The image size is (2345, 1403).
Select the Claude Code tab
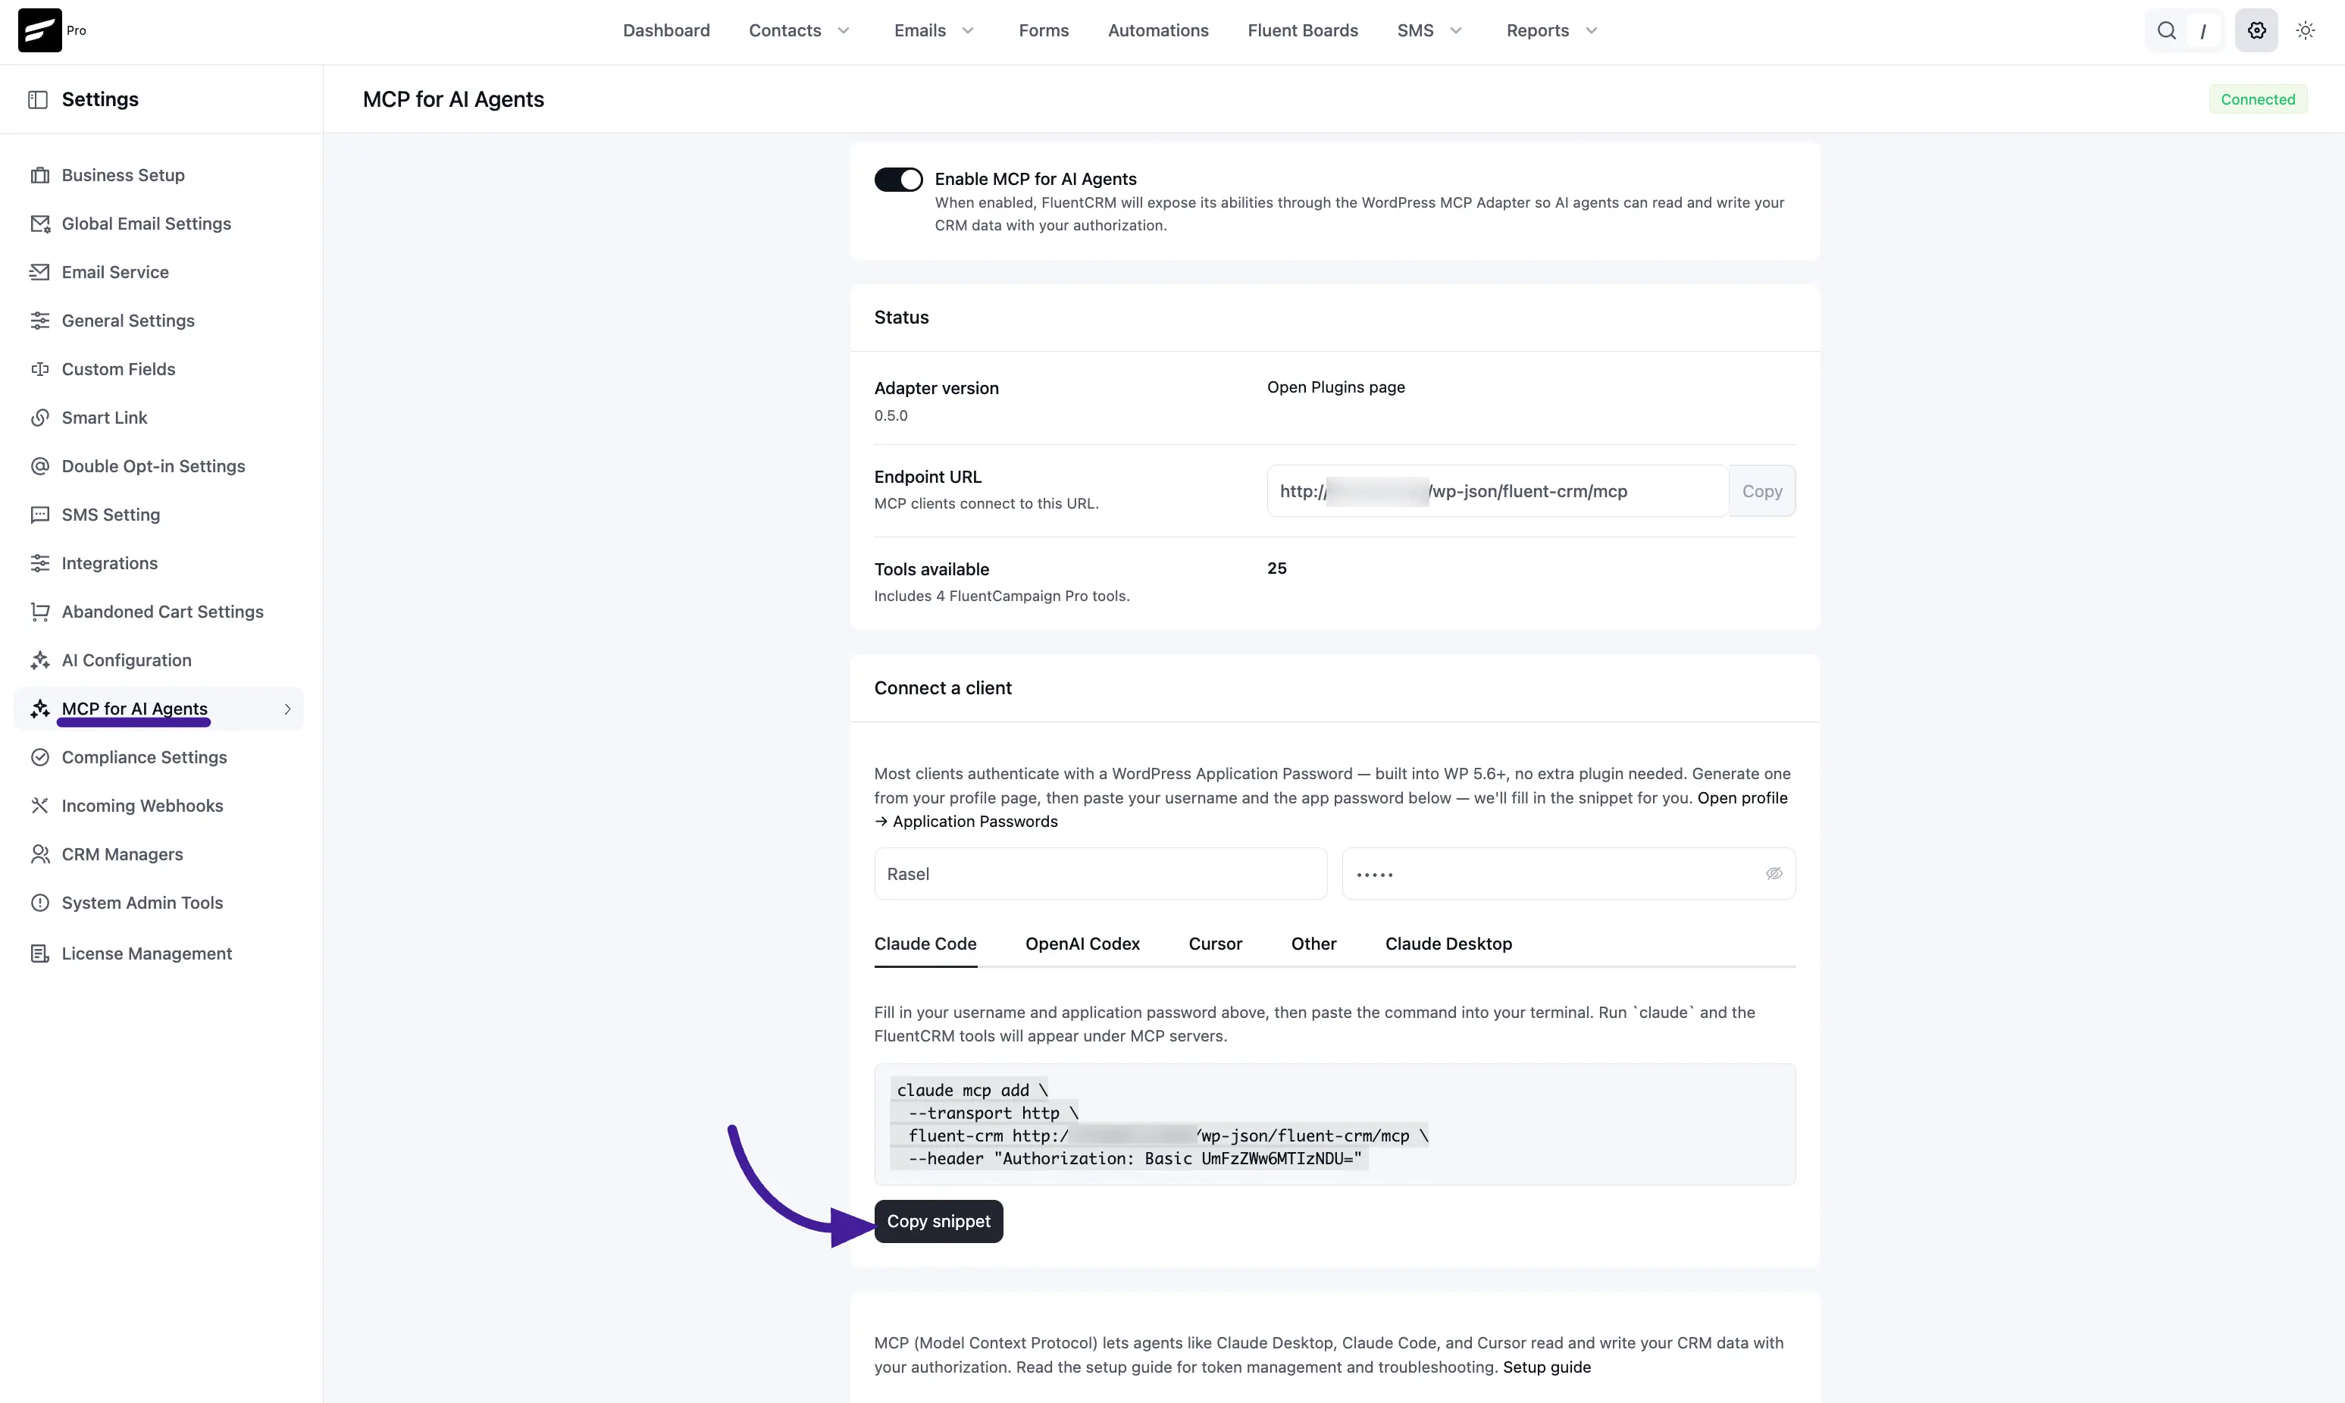pyautogui.click(x=925, y=944)
